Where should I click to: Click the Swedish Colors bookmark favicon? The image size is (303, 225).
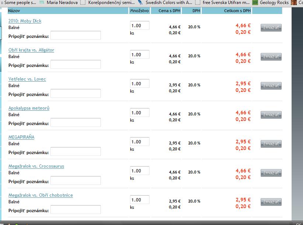point(141,2)
